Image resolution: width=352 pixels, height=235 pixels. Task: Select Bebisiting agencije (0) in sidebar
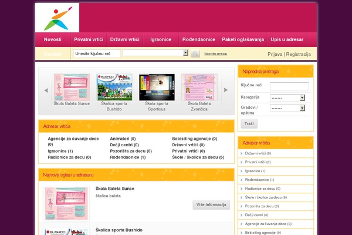[263, 233]
